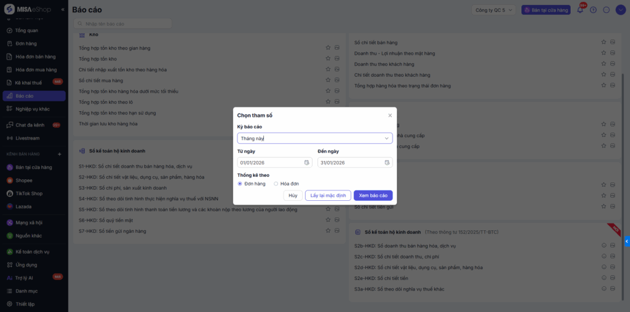
Task: Star Doanh thu theo khách hàng report
Action: [604, 64]
